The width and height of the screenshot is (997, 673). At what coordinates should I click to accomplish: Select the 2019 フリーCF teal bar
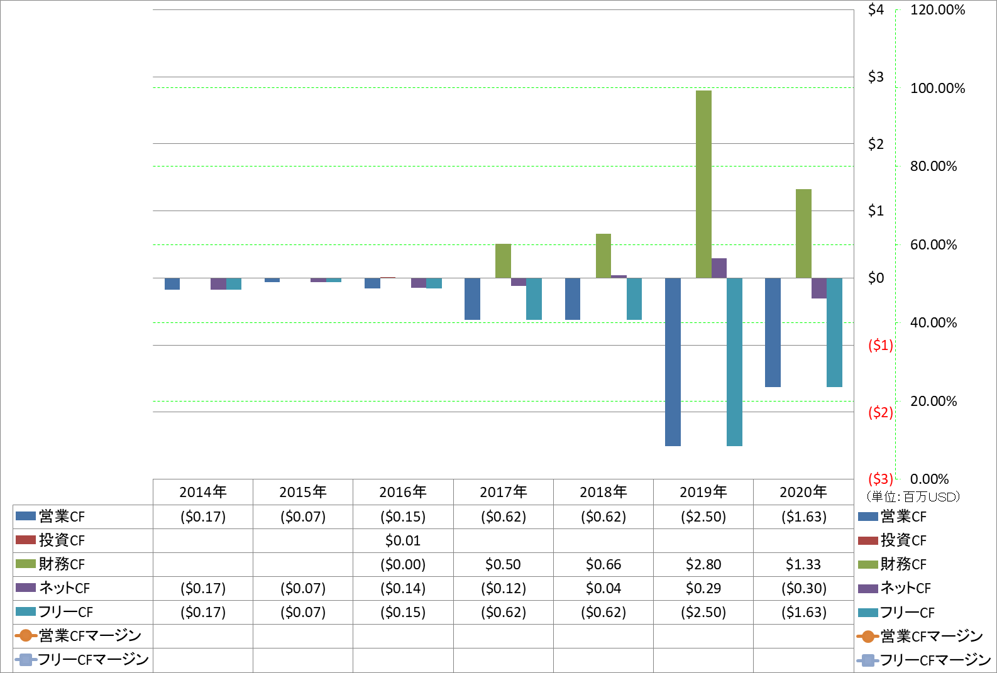pos(734,362)
